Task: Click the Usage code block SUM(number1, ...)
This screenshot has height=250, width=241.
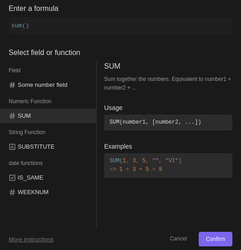Action: coord(168,122)
